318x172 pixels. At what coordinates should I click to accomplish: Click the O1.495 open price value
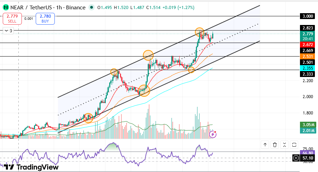pyautogui.click(x=104, y=8)
